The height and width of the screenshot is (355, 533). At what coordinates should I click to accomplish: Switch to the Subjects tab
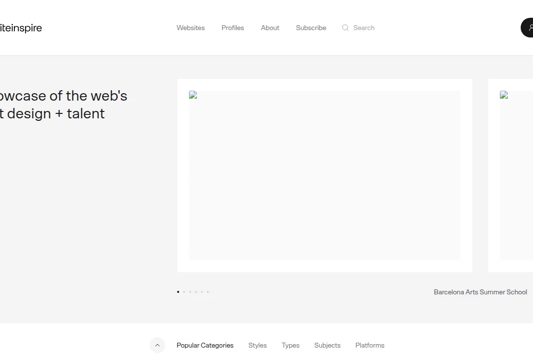(327, 345)
